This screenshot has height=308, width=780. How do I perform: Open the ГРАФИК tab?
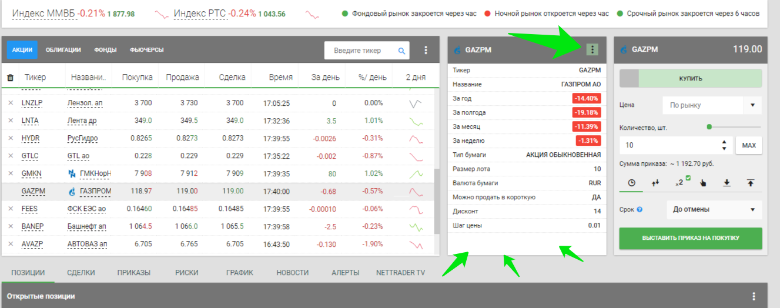(x=240, y=273)
